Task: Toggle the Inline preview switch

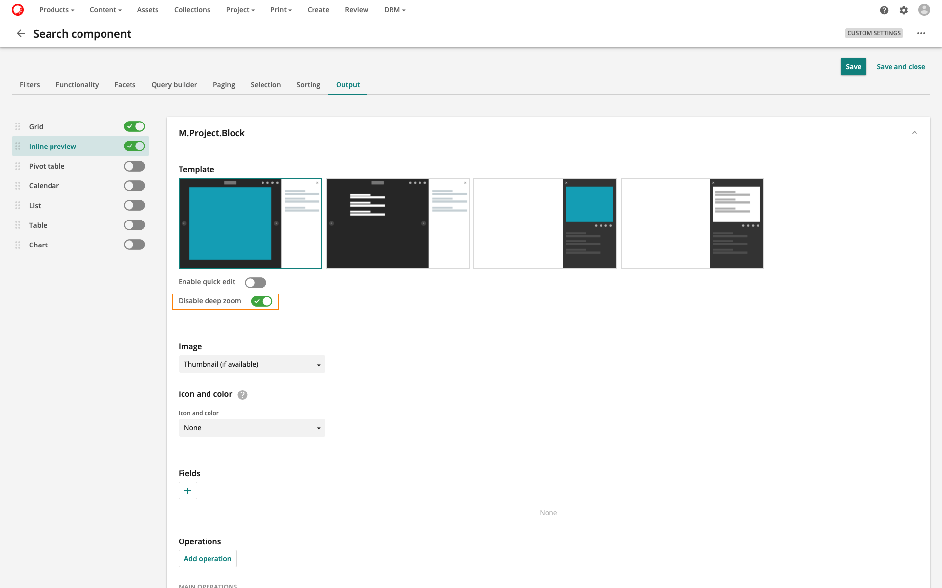Action: [134, 146]
